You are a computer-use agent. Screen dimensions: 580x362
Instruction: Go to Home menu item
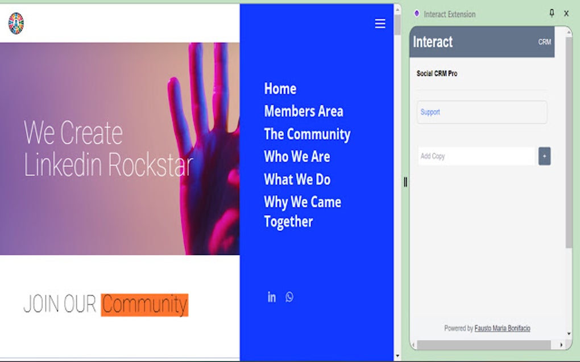280,89
